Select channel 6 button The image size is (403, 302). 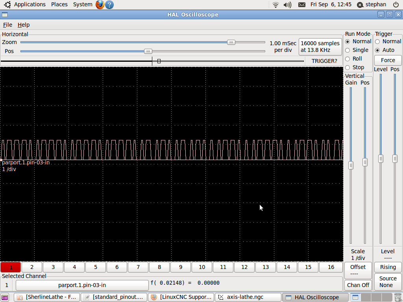tap(117, 267)
